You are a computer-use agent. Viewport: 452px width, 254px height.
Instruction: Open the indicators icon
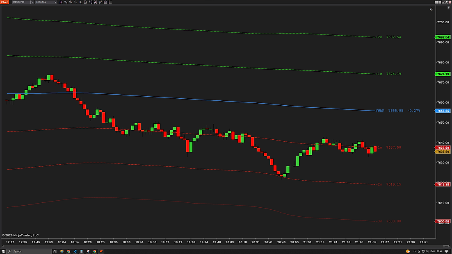(x=100, y=2)
